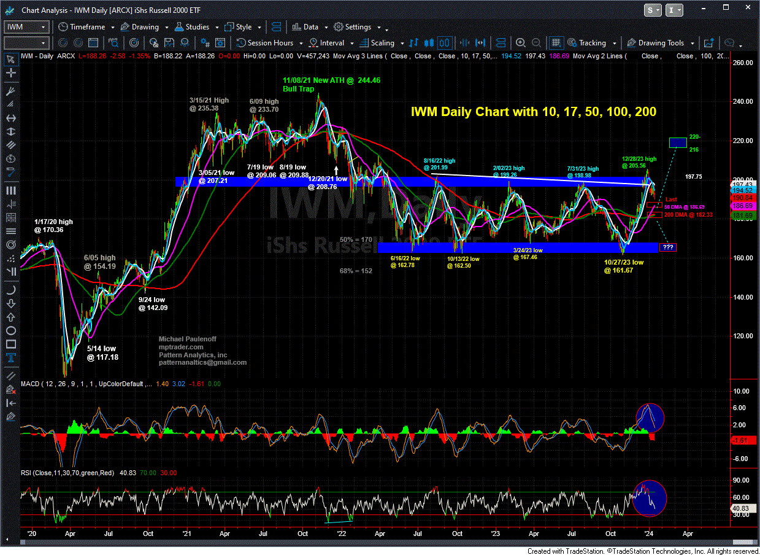
Task: Select the rectangle drawing tool
Action: [10, 344]
